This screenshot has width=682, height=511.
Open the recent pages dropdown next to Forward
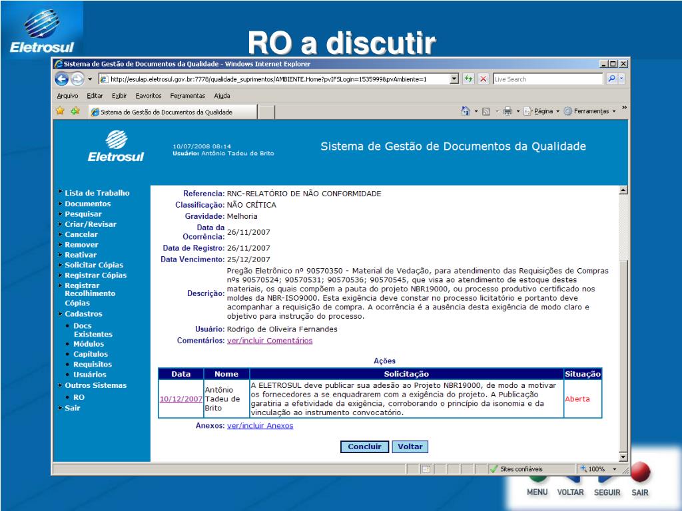[x=90, y=80]
